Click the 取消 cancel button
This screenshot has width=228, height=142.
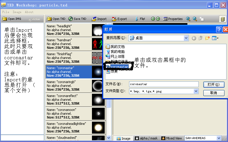click(214, 93)
